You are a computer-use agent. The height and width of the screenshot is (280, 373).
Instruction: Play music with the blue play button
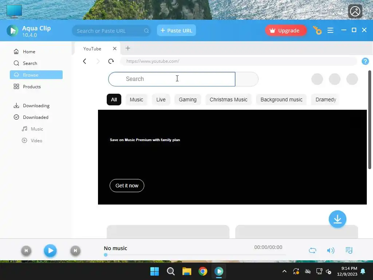tap(50, 250)
